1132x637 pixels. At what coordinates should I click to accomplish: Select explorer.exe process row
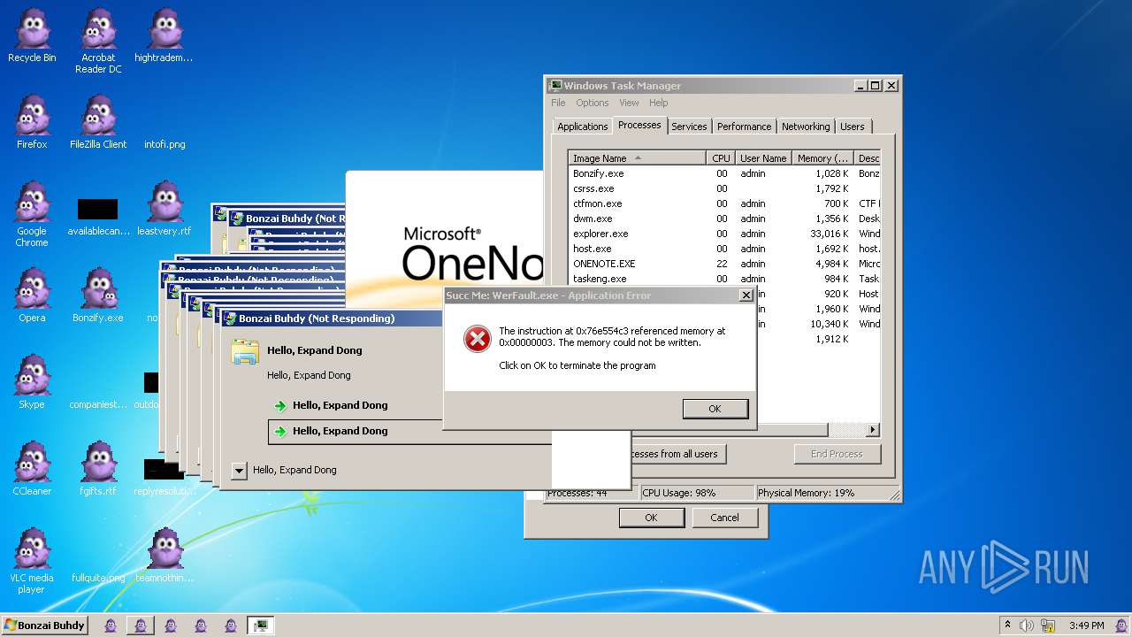(x=723, y=234)
